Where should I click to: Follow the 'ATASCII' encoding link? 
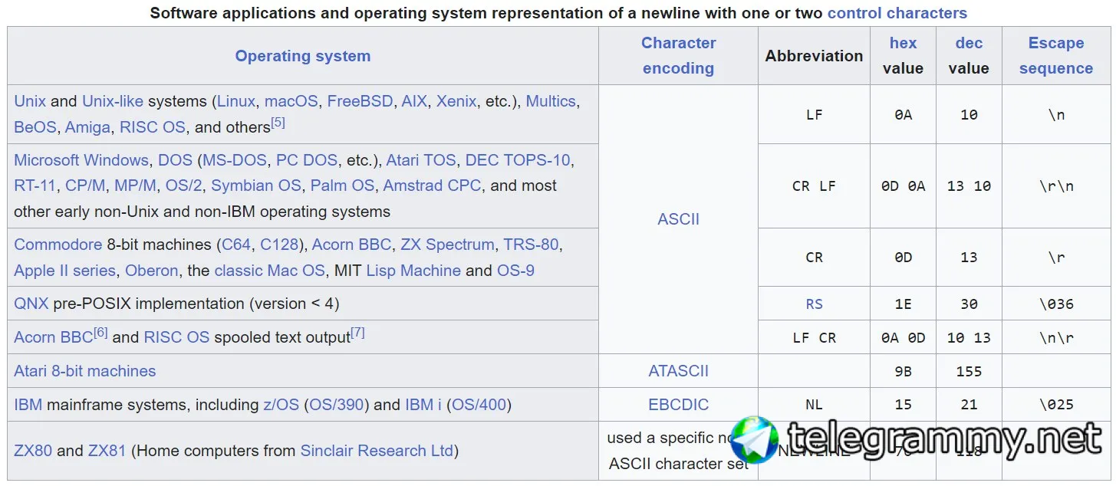678,371
